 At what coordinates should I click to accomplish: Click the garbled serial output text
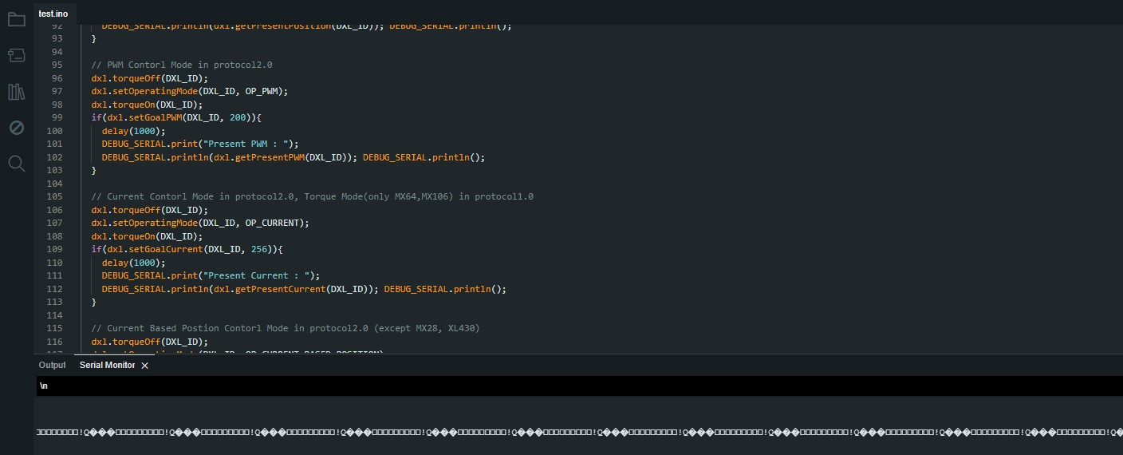[x=578, y=432]
